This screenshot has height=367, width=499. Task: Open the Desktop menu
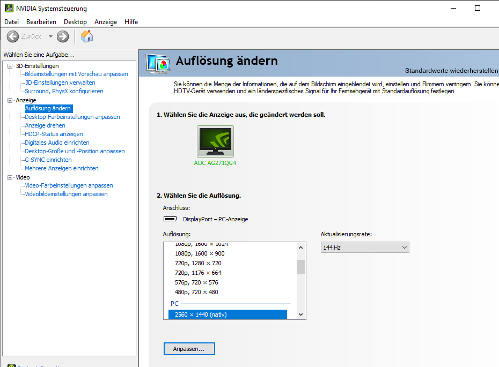[x=76, y=22]
